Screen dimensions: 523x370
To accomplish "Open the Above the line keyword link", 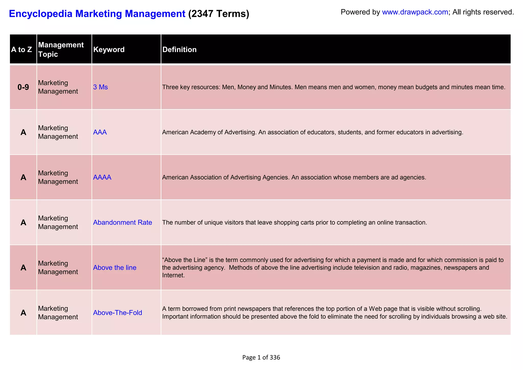I will pyautogui.click(x=115, y=268).
